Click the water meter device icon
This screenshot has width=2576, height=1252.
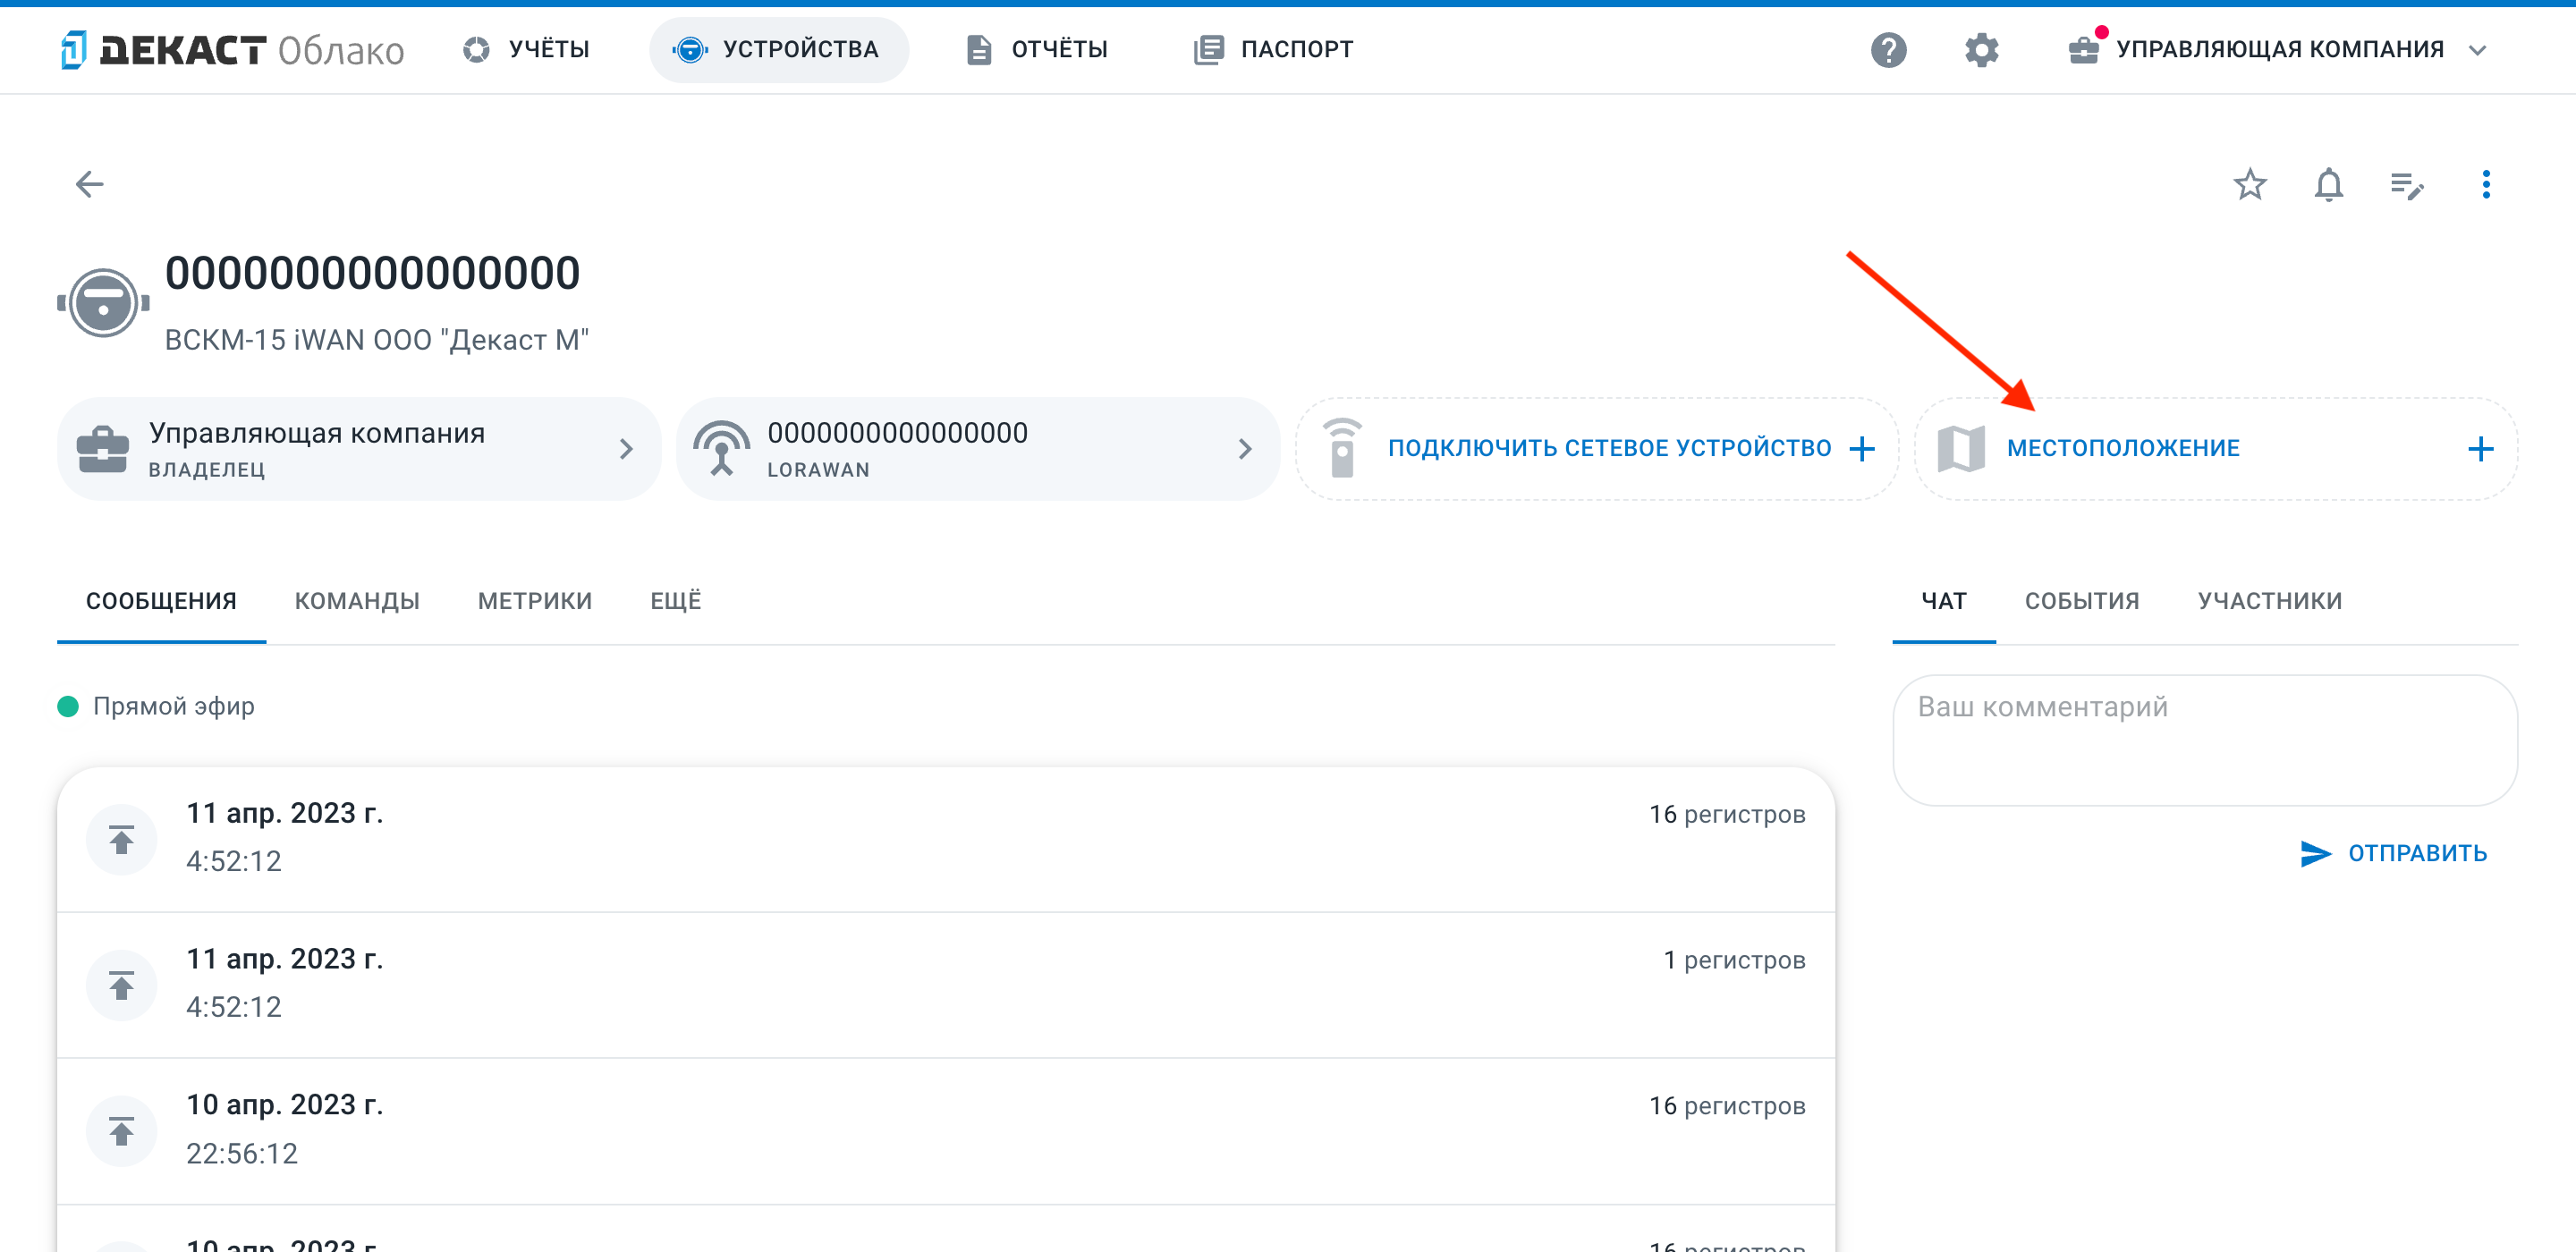click(103, 302)
